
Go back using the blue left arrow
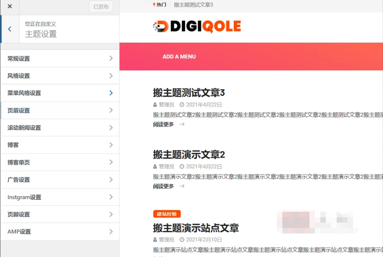pos(10,29)
